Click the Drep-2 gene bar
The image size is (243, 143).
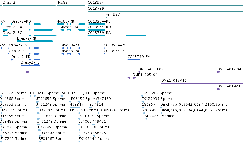coord(29,5)
